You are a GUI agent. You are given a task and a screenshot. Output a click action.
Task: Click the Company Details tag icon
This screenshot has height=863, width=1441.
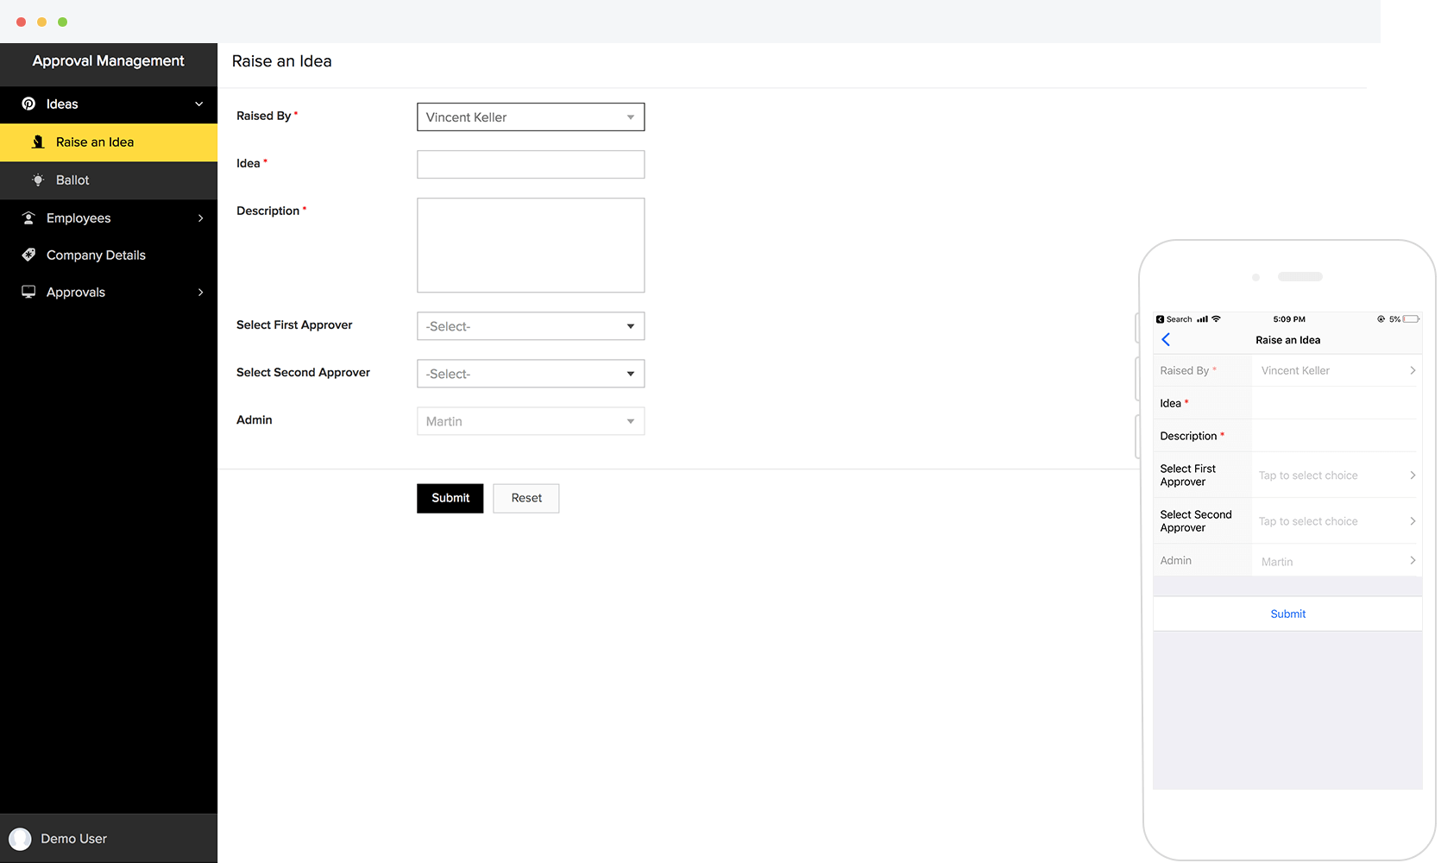[x=28, y=255]
